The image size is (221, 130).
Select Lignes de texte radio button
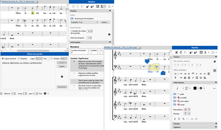coord(3,58)
